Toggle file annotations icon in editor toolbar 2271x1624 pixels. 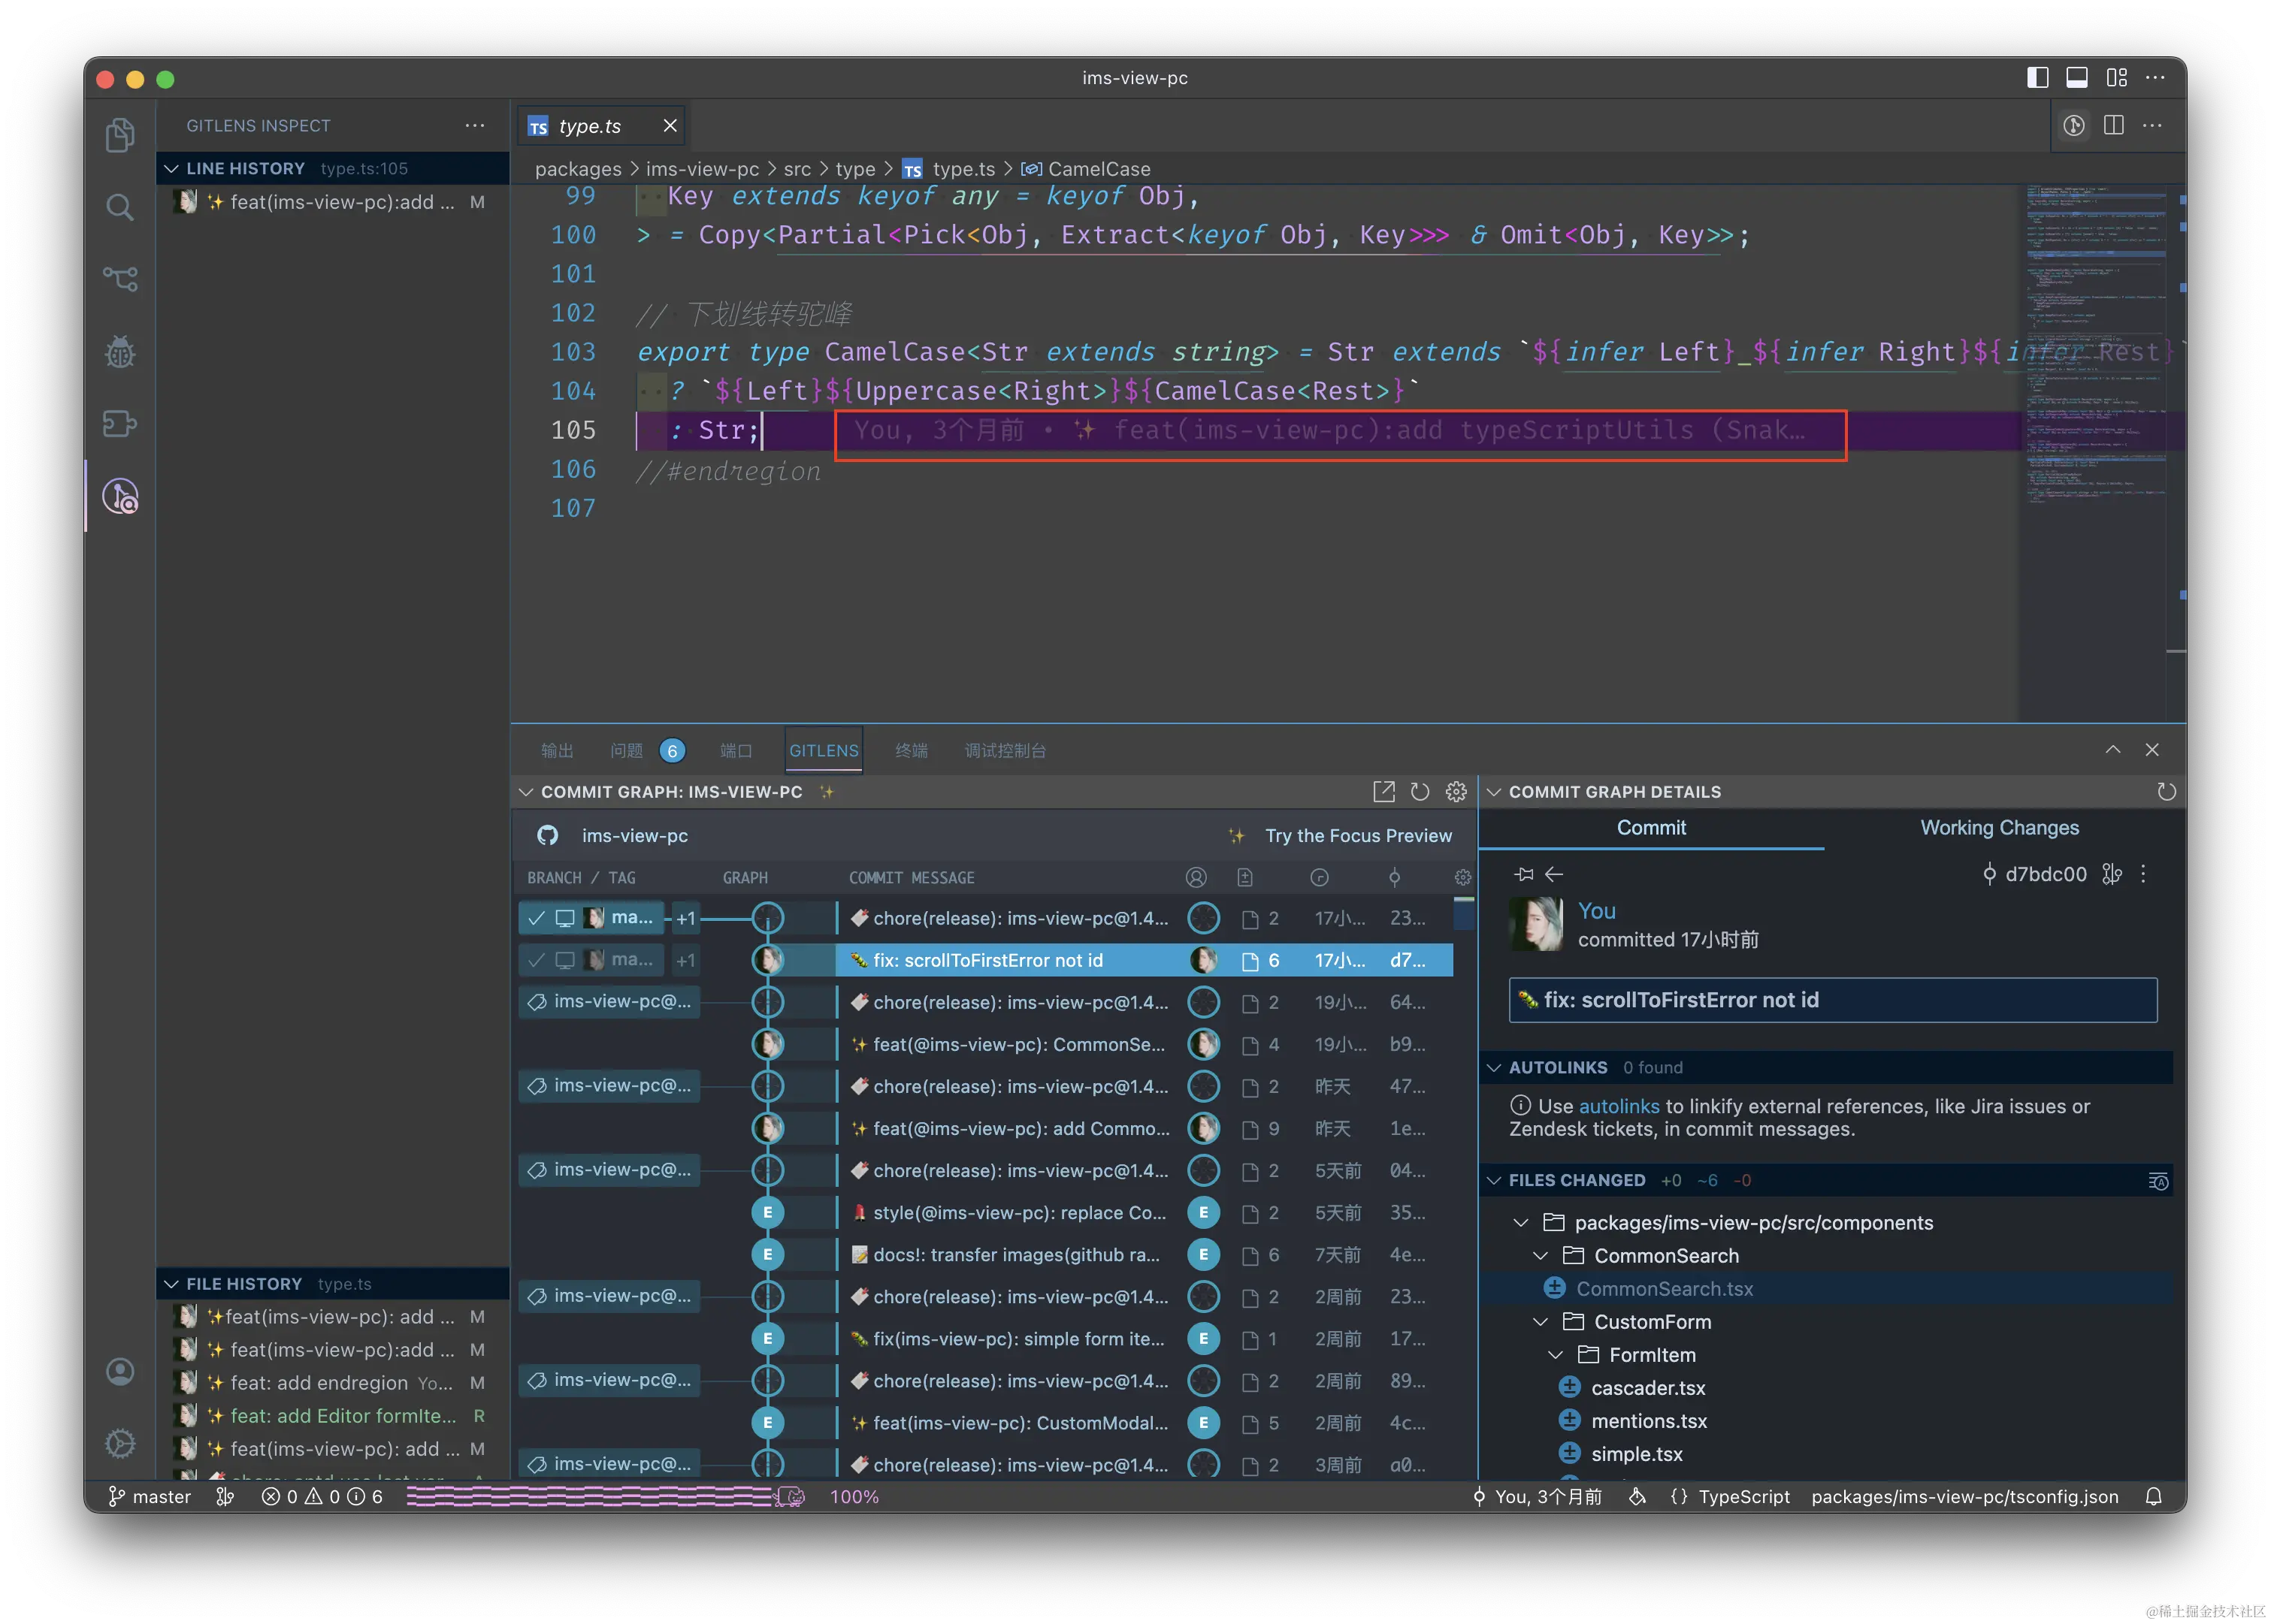tap(2074, 125)
